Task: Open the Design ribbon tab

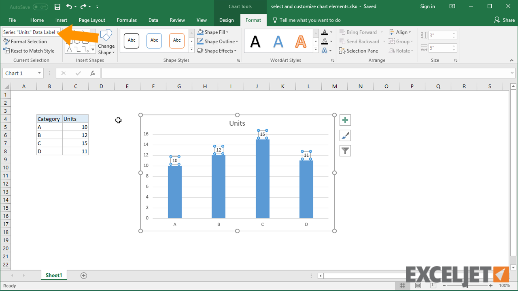Action: (x=226, y=20)
